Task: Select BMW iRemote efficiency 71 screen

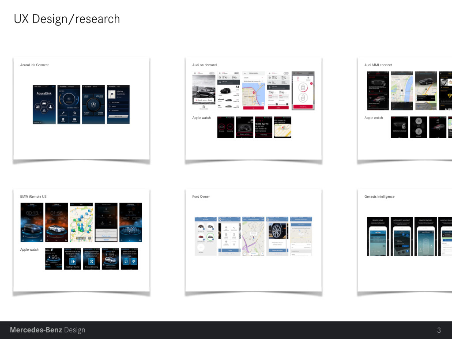Action: click(131, 222)
